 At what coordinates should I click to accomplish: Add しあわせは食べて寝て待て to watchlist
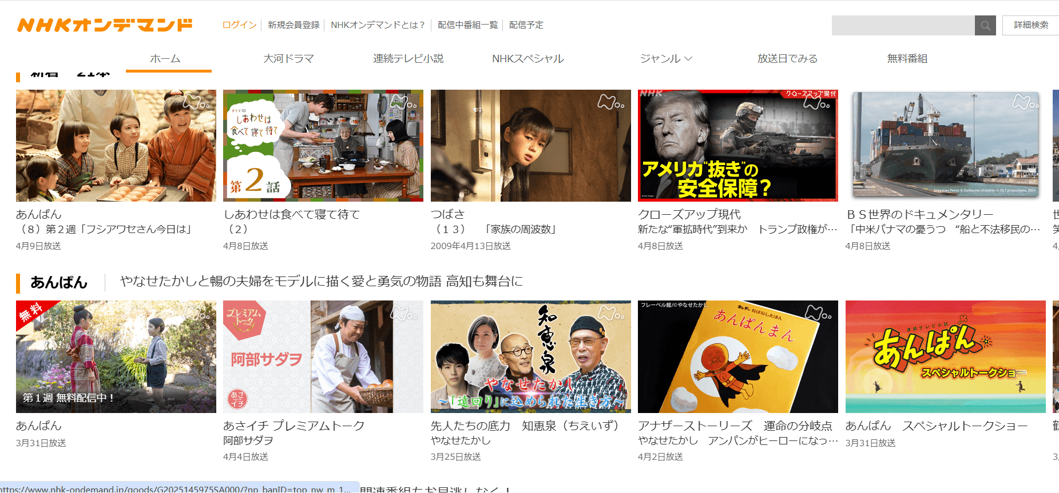tap(404, 102)
